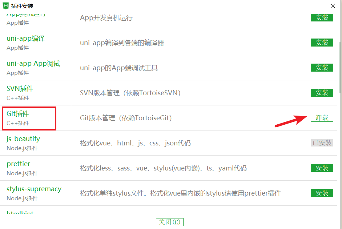Install the uni-app App debugging plugin
Image resolution: width=342 pixels, height=229 pixels.
[x=322, y=68]
